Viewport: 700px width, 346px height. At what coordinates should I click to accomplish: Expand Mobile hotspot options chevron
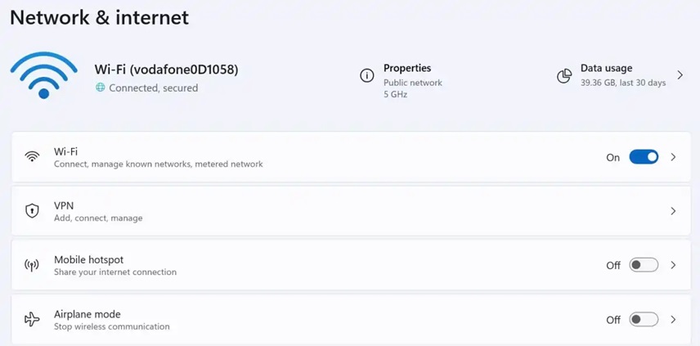click(673, 265)
